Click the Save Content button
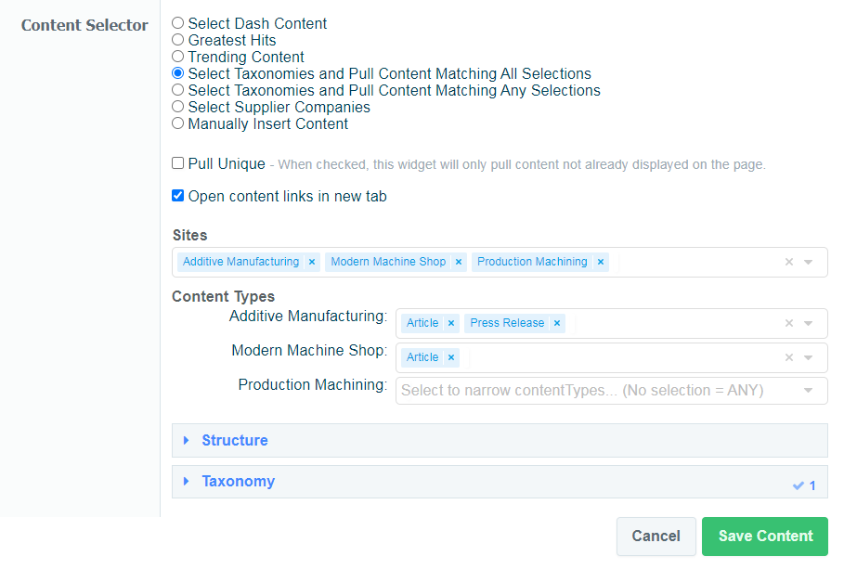The height and width of the screenshot is (569, 844). pyautogui.click(x=765, y=537)
